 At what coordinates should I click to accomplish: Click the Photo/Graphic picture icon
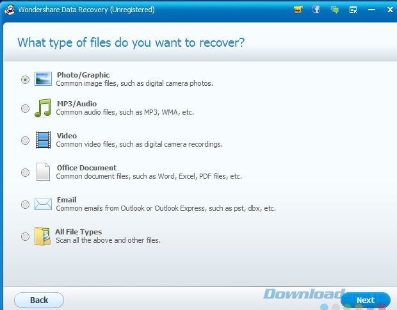pyautogui.click(x=43, y=79)
